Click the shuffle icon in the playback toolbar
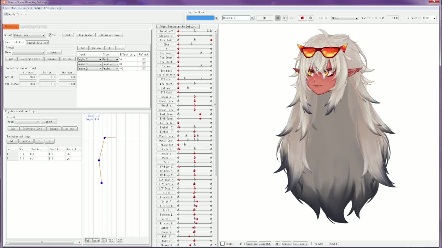This screenshot has height=248, width=442. (x=291, y=18)
